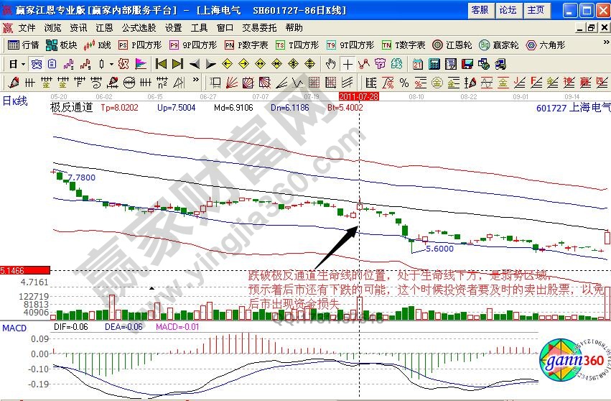Open the 设置 menu

pos(174,28)
